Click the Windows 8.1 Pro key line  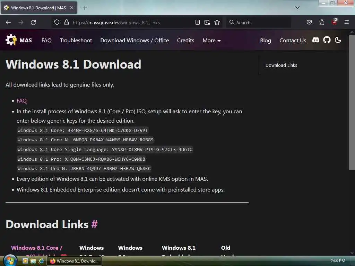pyautogui.click(x=81, y=159)
